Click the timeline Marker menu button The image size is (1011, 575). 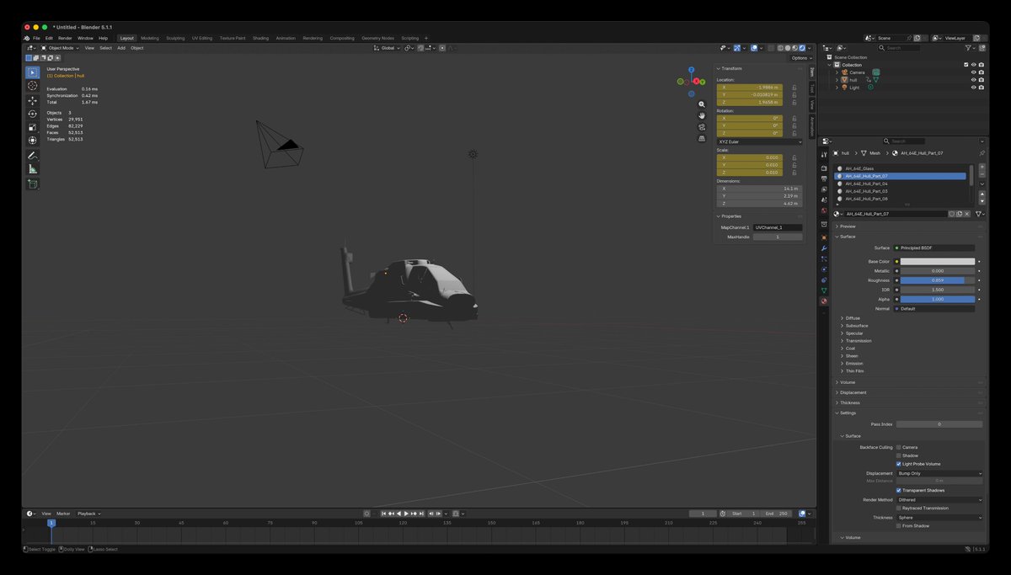pyautogui.click(x=63, y=514)
